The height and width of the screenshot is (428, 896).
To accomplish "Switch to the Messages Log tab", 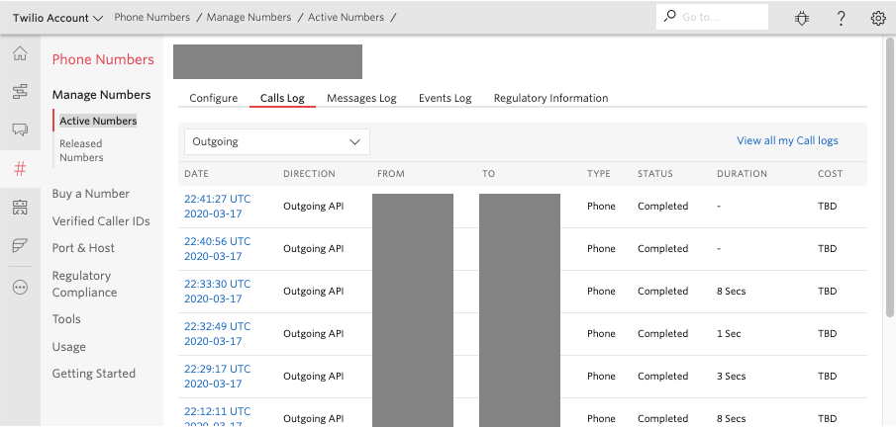I will click(361, 98).
